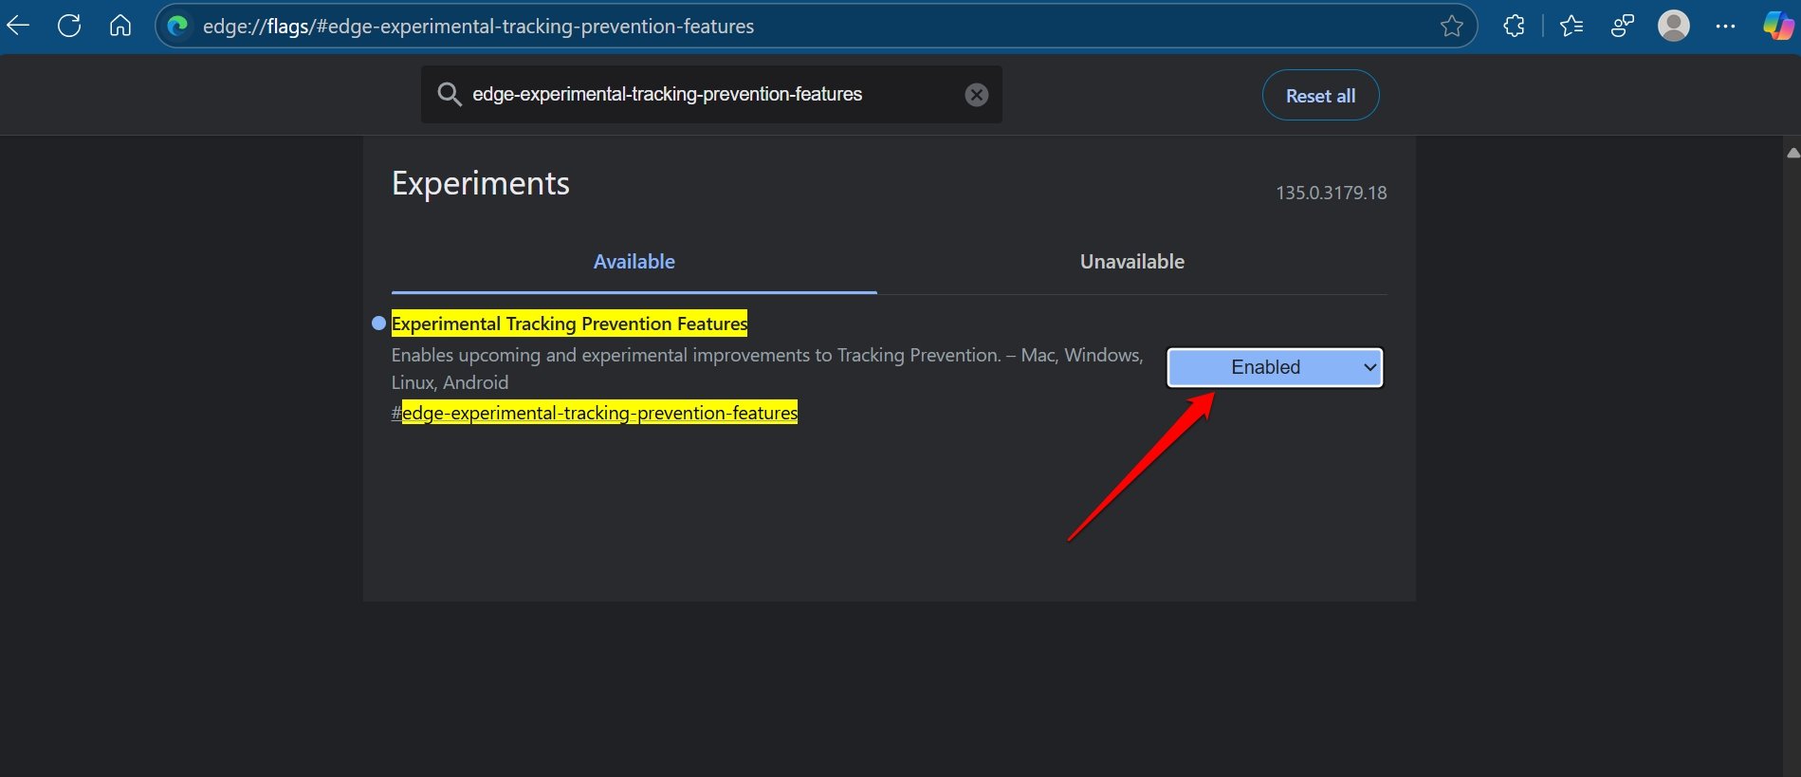Clear the flags search field
This screenshot has height=777, width=1801.
[976, 95]
